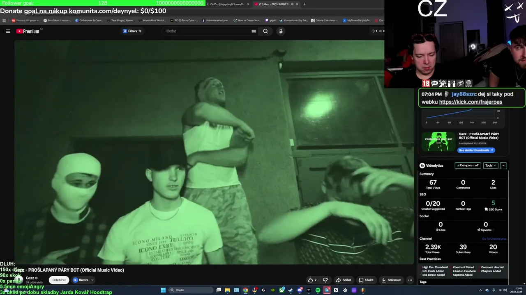Open the MondoMod Modulation bookmark
Viewport: 526px width, 295px height.
152,20
